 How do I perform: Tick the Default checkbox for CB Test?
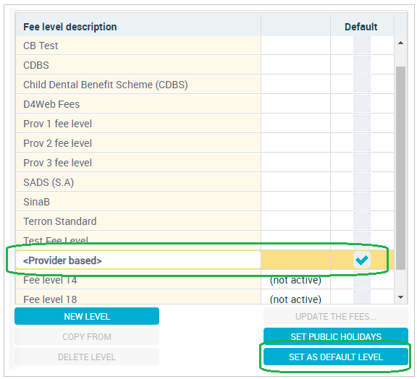click(x=362, y=45)
